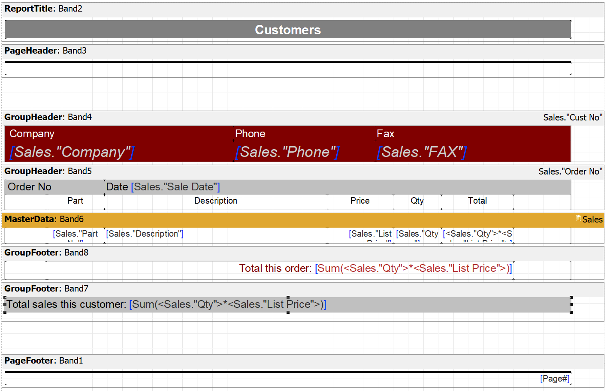Viewport: 607px width, 391px height.
Task: Select the Total sales this customer object
Action: [166, 304]
